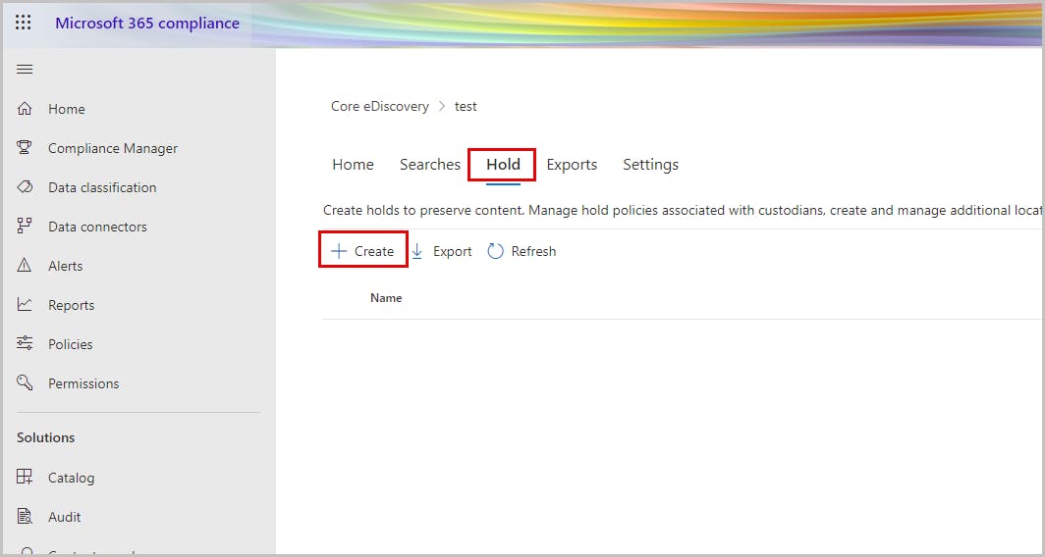Click the Alerts warning triangle icon
This screenshot has width=1045, height=557.
[x=25, y=266]
